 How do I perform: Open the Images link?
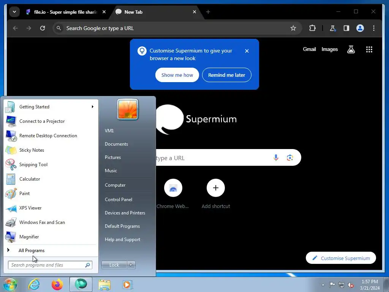tap(329, 49)
